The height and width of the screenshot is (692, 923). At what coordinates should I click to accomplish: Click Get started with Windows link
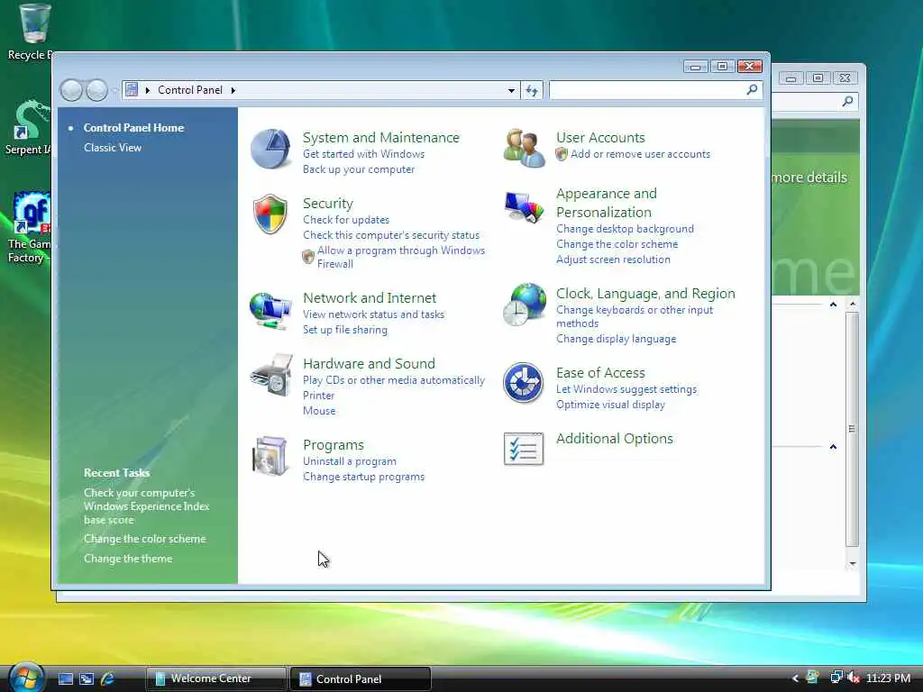[x=363, y=154]
